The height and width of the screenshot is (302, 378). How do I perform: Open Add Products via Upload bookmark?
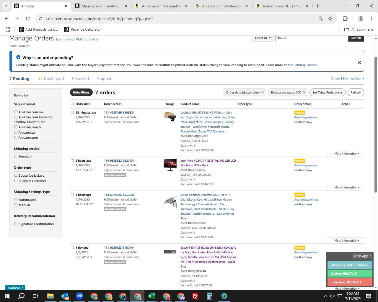[38, 29]
